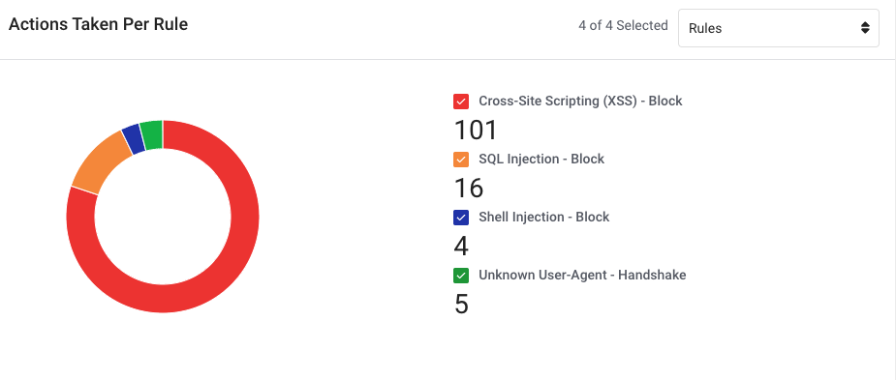
Task: Click the SQL Injection - Block label
Action: pyautogui.click(x=541, y=160)
